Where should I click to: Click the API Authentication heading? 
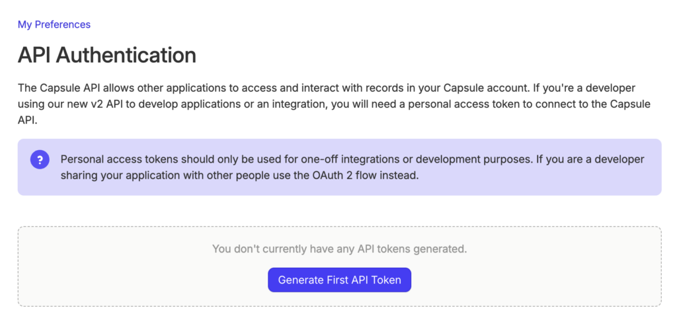pos(107,56)
